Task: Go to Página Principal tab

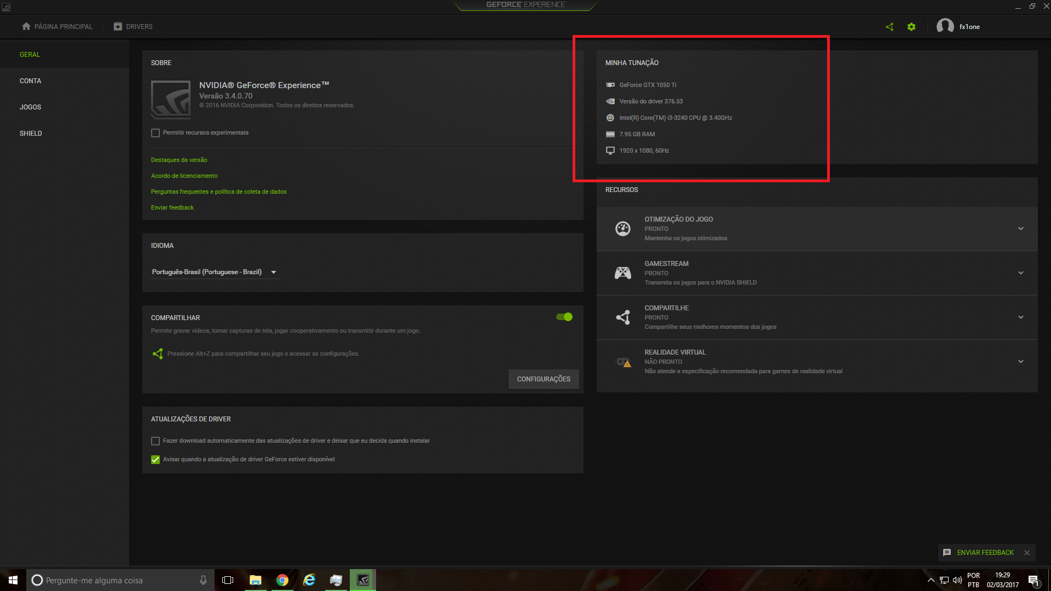Action: [x=57, y=27]
